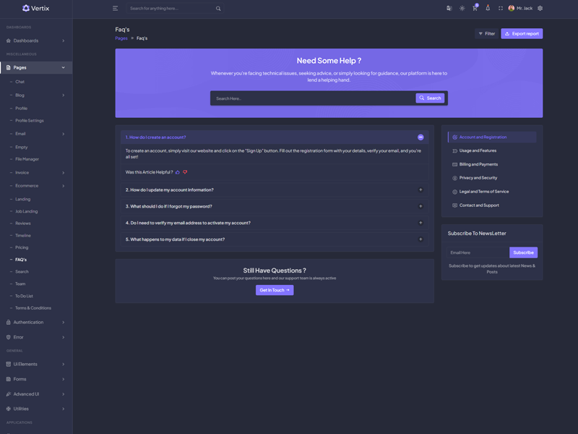Click the 'Search Here...' FAQ input field
Image resolution: width=578 pixels, height=434 pixels.
point(312,98)
